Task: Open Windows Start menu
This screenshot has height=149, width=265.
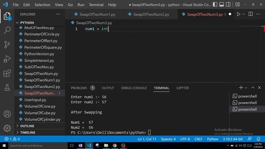Action: tap(4, 146)
